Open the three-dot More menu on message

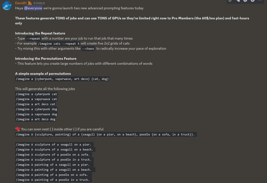[260, 1]
